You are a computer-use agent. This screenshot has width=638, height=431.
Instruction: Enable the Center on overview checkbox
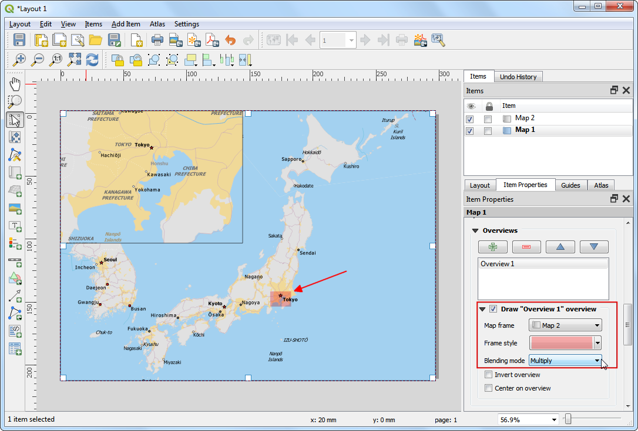click(x=488, y=388)
